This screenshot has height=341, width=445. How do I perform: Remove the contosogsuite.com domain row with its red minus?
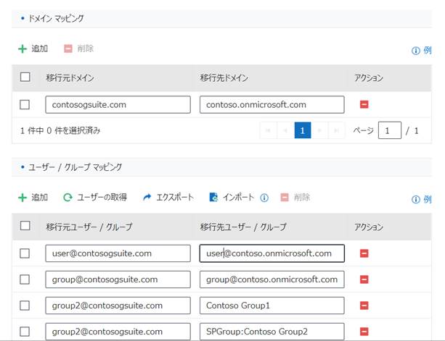364,104
